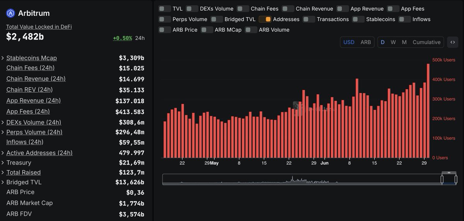
Task: Disable the Addresses chart toggle
Action: tap(265, 19)
